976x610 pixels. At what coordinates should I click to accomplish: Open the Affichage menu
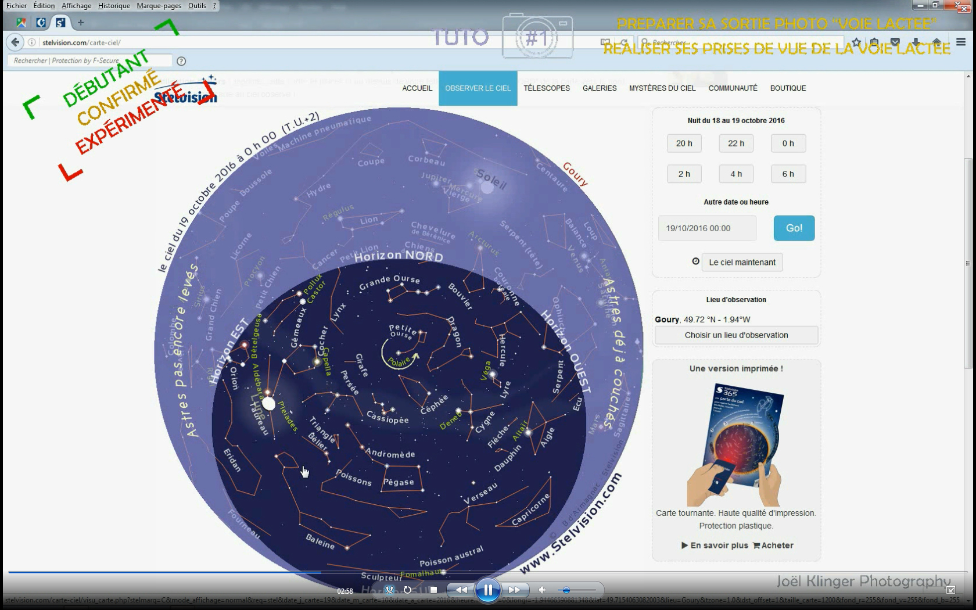[x=77, y=6]
